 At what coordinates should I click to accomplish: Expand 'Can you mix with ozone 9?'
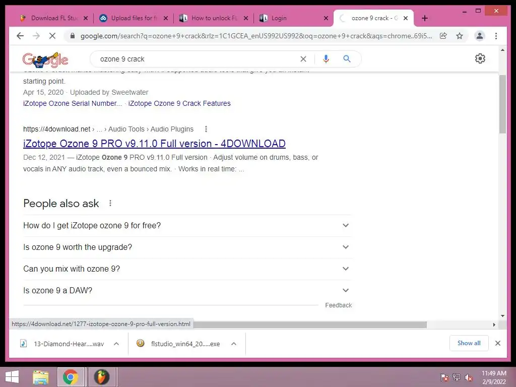point(186,269)
